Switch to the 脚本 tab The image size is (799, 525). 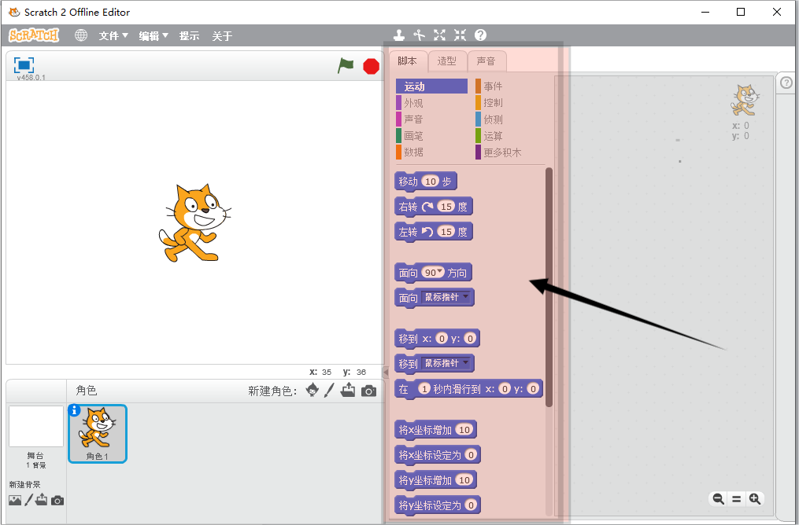click(x=408, y=61)
